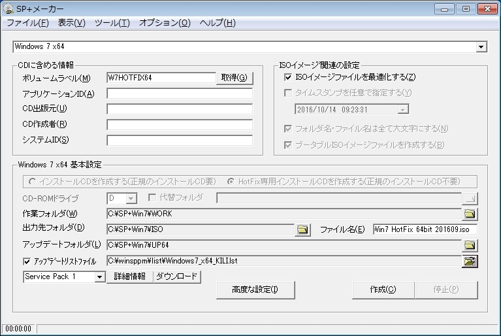Click the システムID input field
501x336 pixels.
pos(180,141)
